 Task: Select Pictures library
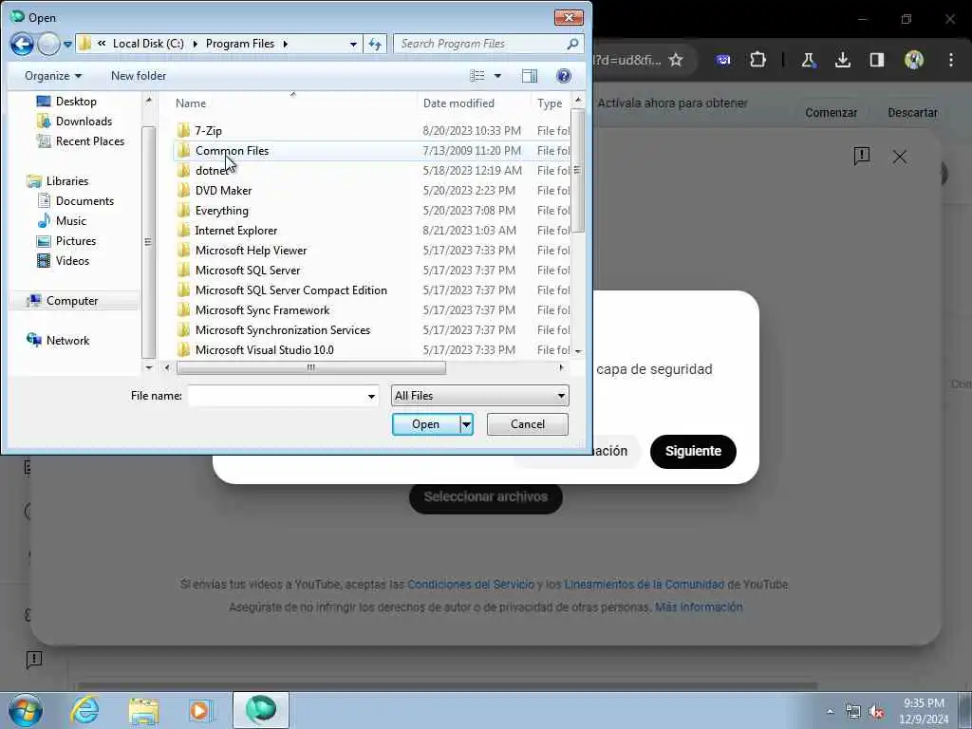[x=76, y=240]
